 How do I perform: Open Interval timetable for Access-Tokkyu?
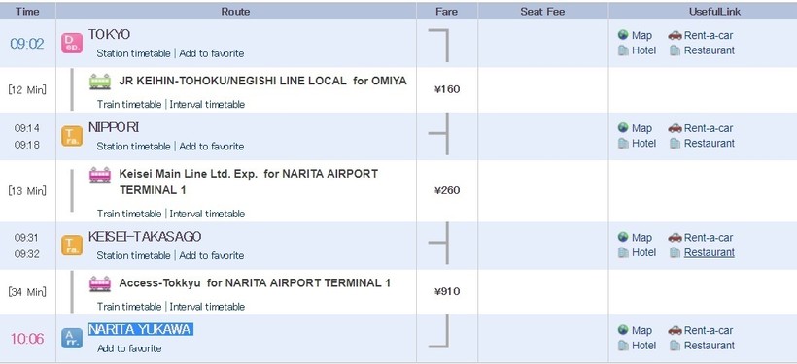[207, 307]
